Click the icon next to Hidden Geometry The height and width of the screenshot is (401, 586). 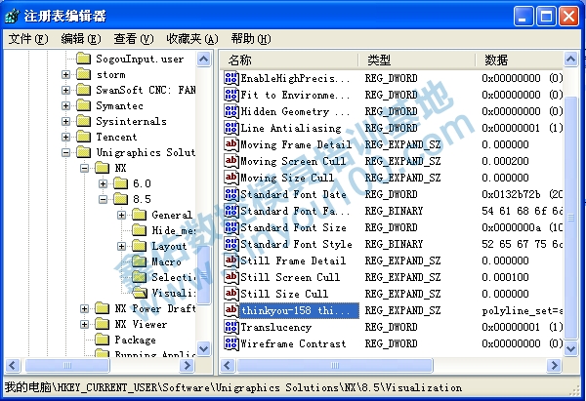tap(230, 111)
